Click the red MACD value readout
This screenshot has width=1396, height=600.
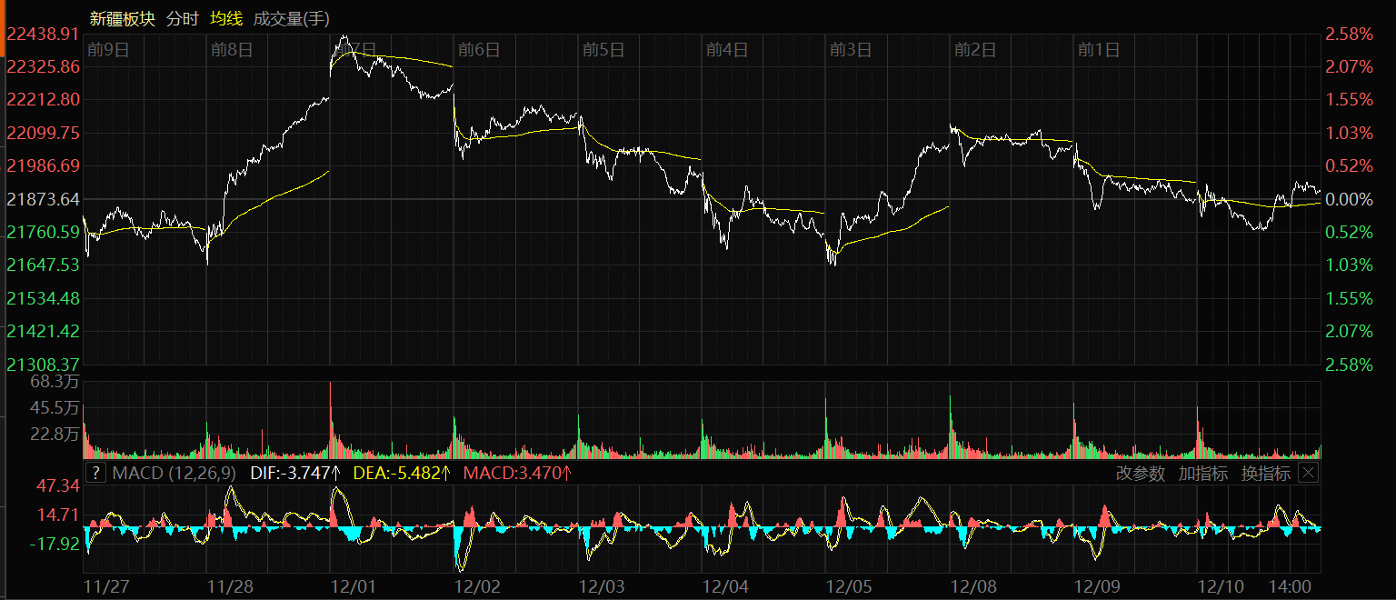516,473
